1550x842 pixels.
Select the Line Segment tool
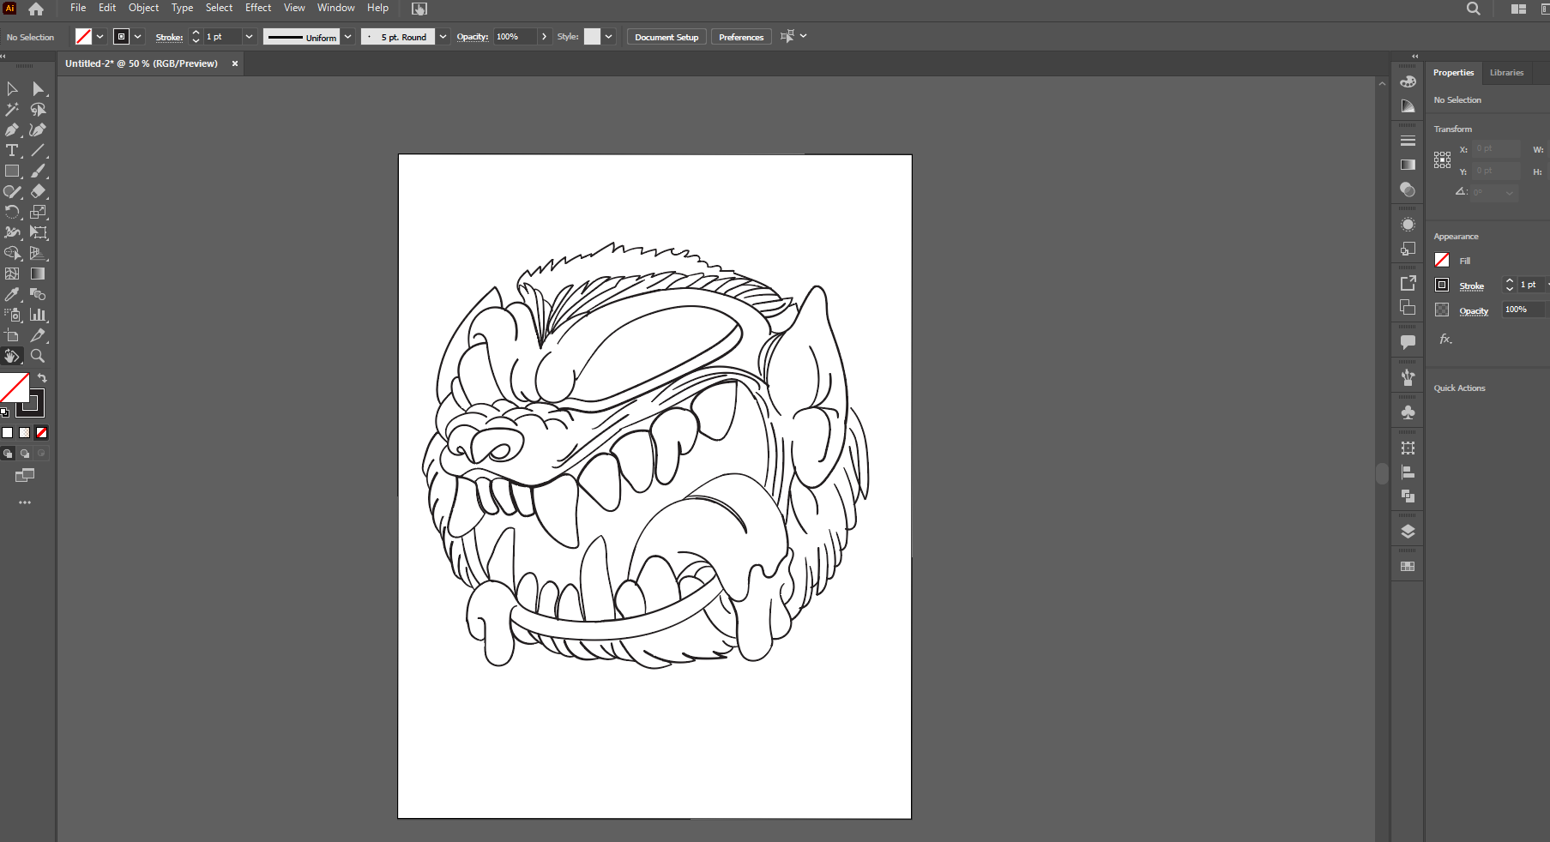click(38, 151)
